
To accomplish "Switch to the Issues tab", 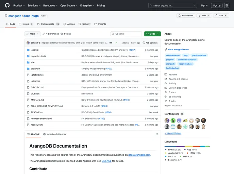I will click(26, 24).
